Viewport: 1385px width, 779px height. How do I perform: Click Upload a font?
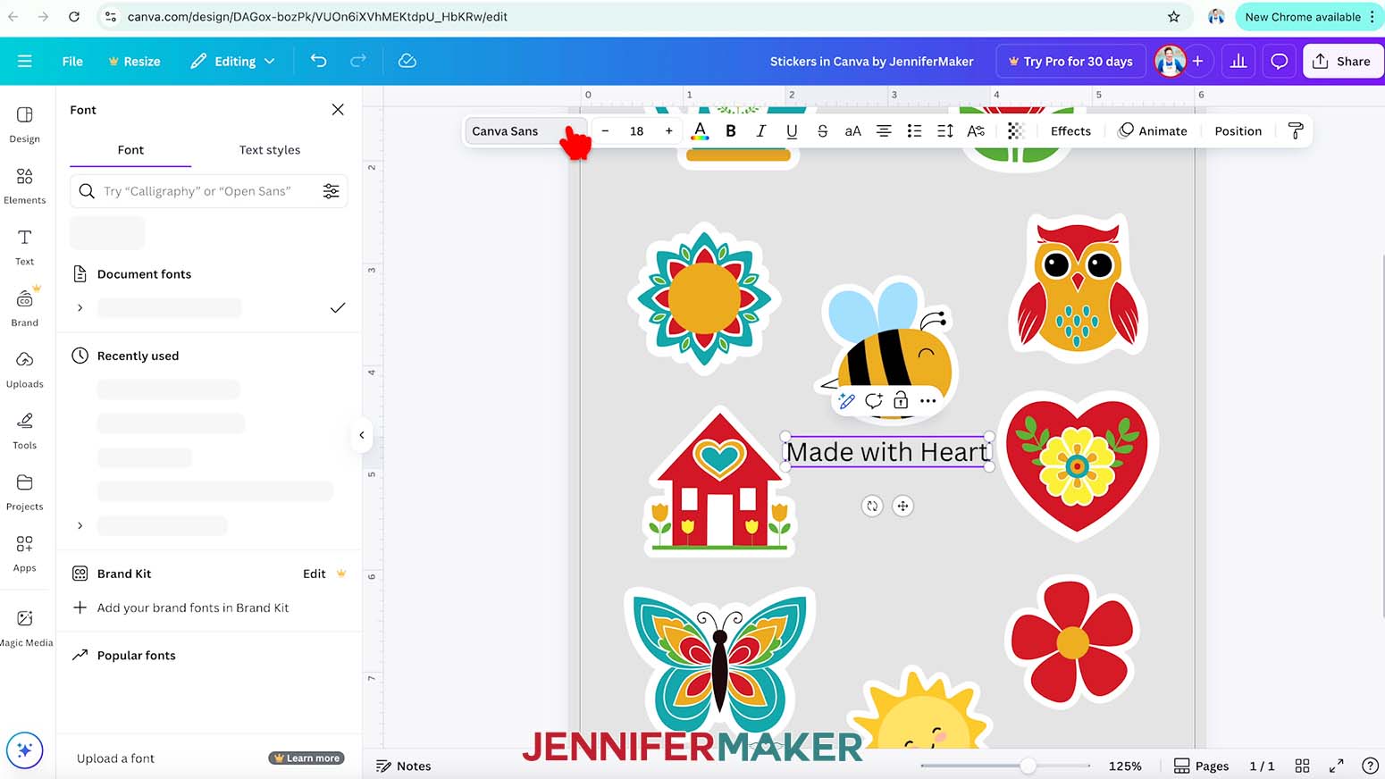click(x=115, y=758)
